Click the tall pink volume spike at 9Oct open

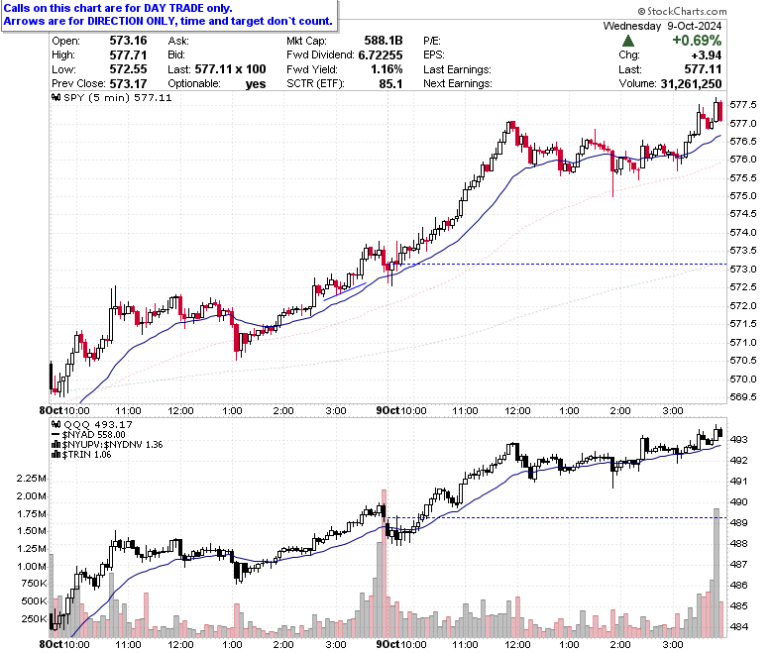click(x=385, y=563)
